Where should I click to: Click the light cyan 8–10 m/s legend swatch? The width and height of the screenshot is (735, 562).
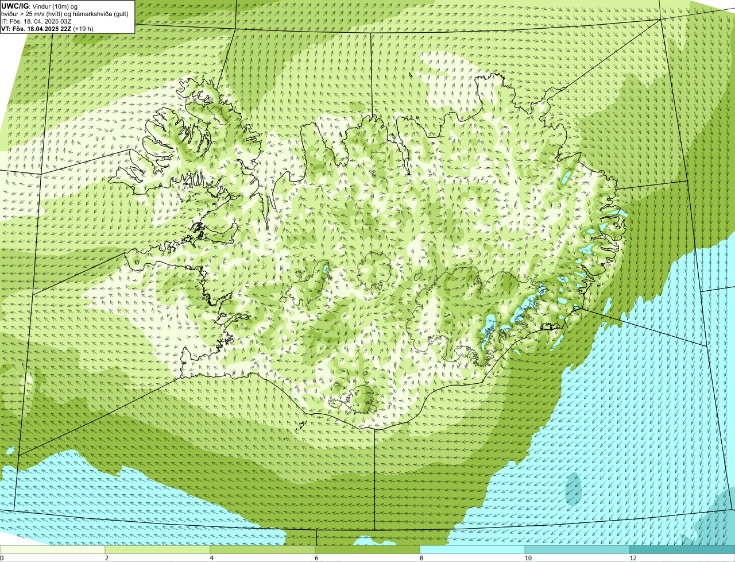473,549
